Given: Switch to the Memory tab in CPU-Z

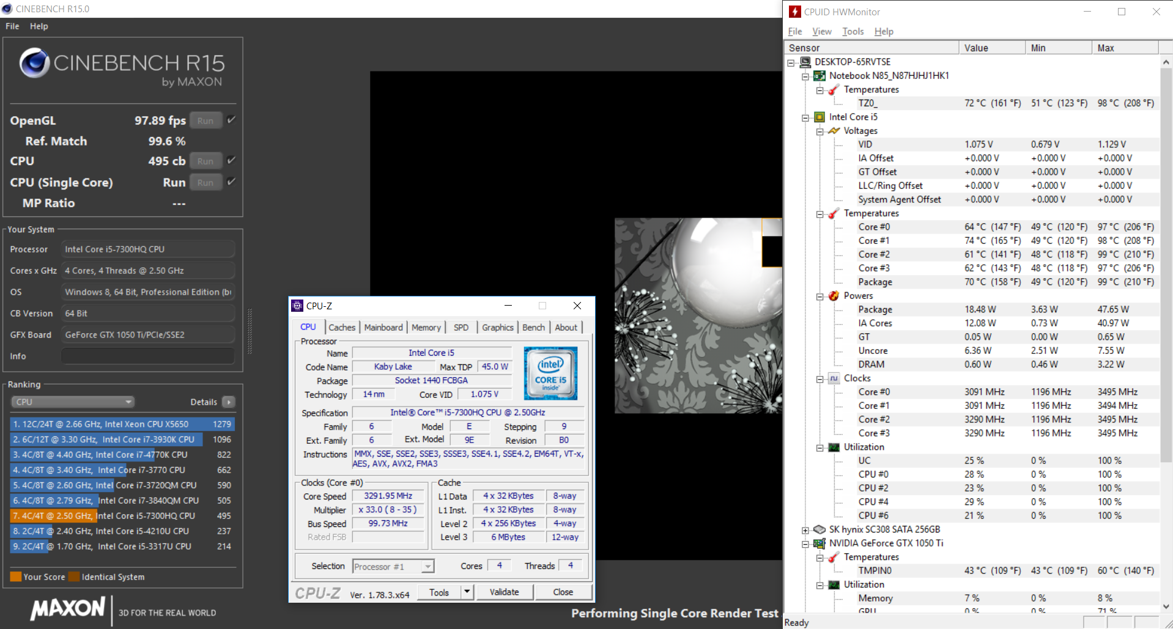Looking at the screenshot, I should [x=426, y=328].
